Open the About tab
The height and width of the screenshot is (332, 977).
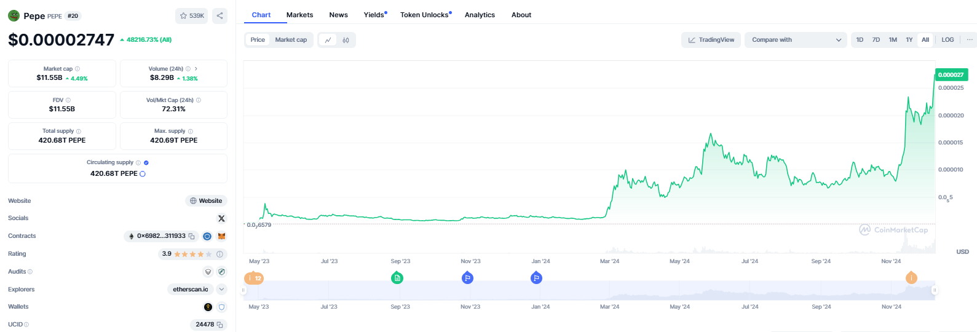(521, 15)
